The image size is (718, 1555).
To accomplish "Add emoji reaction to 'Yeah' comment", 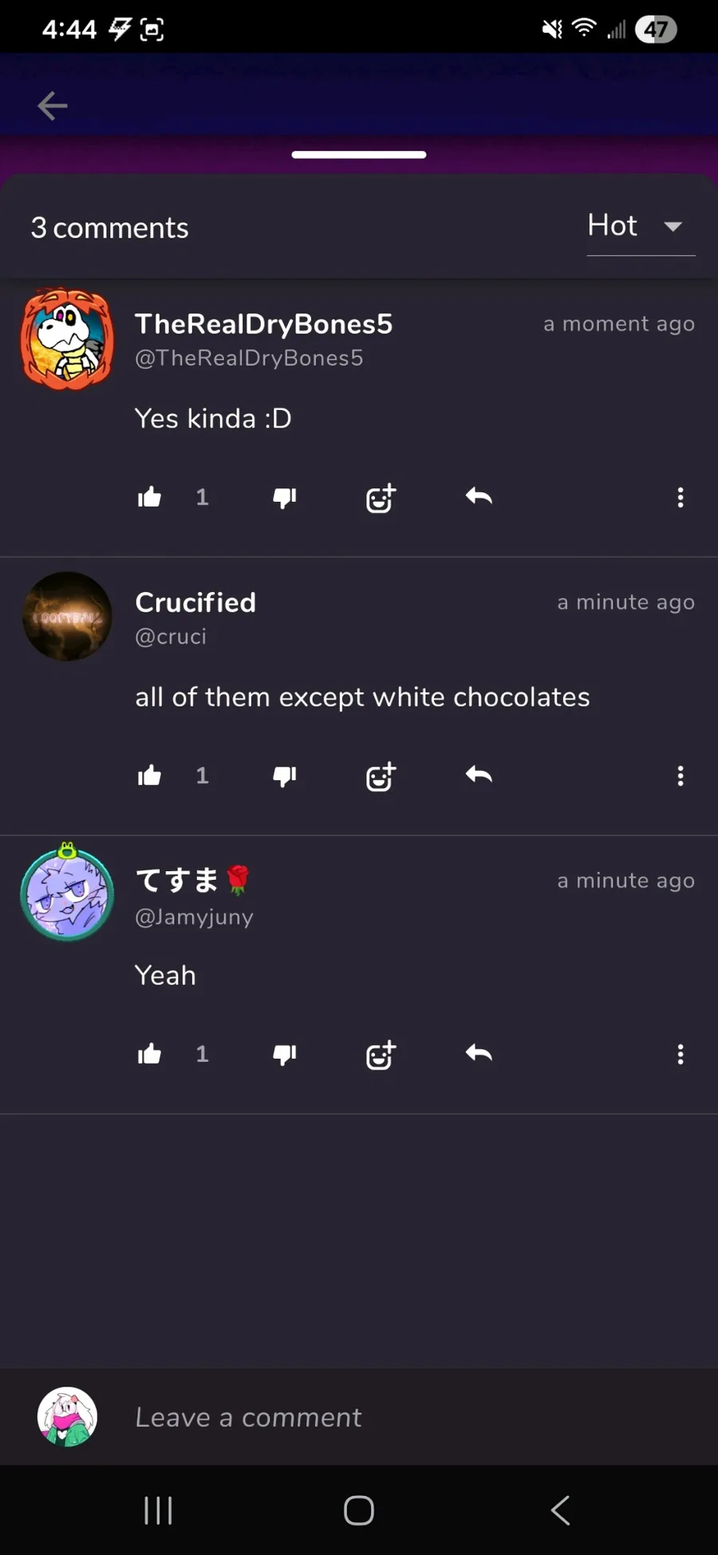I will (x=381, y=1055).
